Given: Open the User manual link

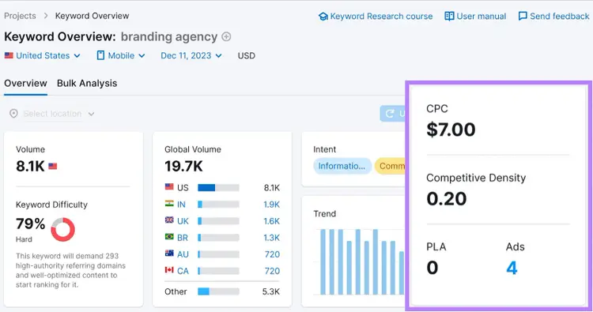Looking at the screenshot, I should (481, 17).
